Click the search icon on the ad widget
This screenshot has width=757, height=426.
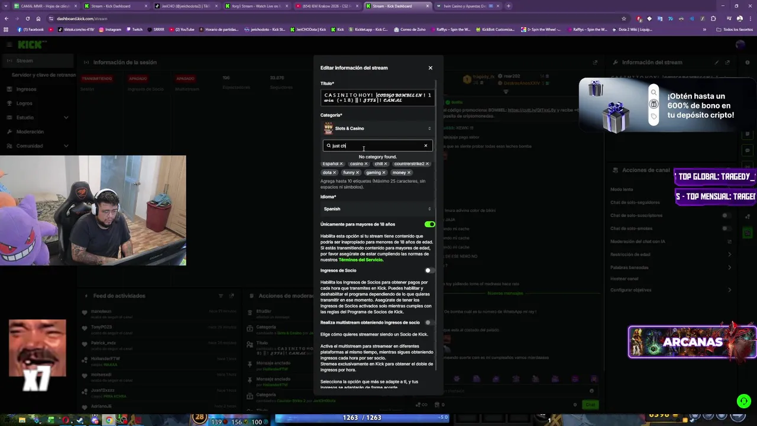click(x=654, y=92)
